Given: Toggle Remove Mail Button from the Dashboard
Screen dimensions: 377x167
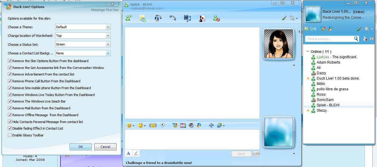Looking at the screenshot, I should [10, 108].
